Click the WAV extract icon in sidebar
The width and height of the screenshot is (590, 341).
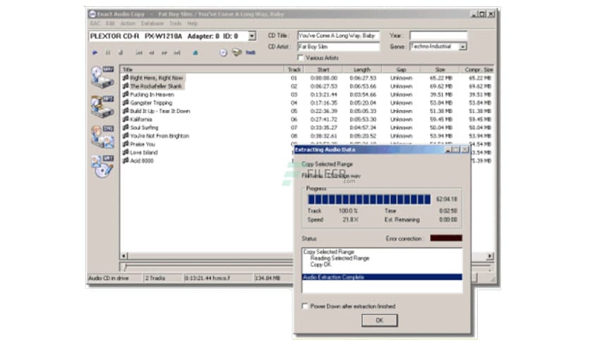(x=102, y=78)
